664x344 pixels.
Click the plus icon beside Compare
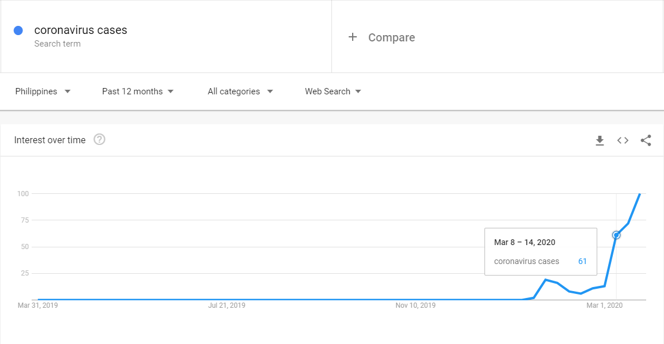pyautogui.click(x=353, y=37)
